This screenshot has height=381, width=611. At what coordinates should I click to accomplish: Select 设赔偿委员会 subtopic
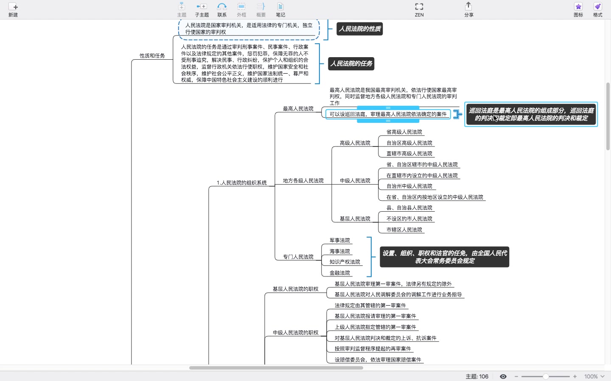(x=378, y=360)
